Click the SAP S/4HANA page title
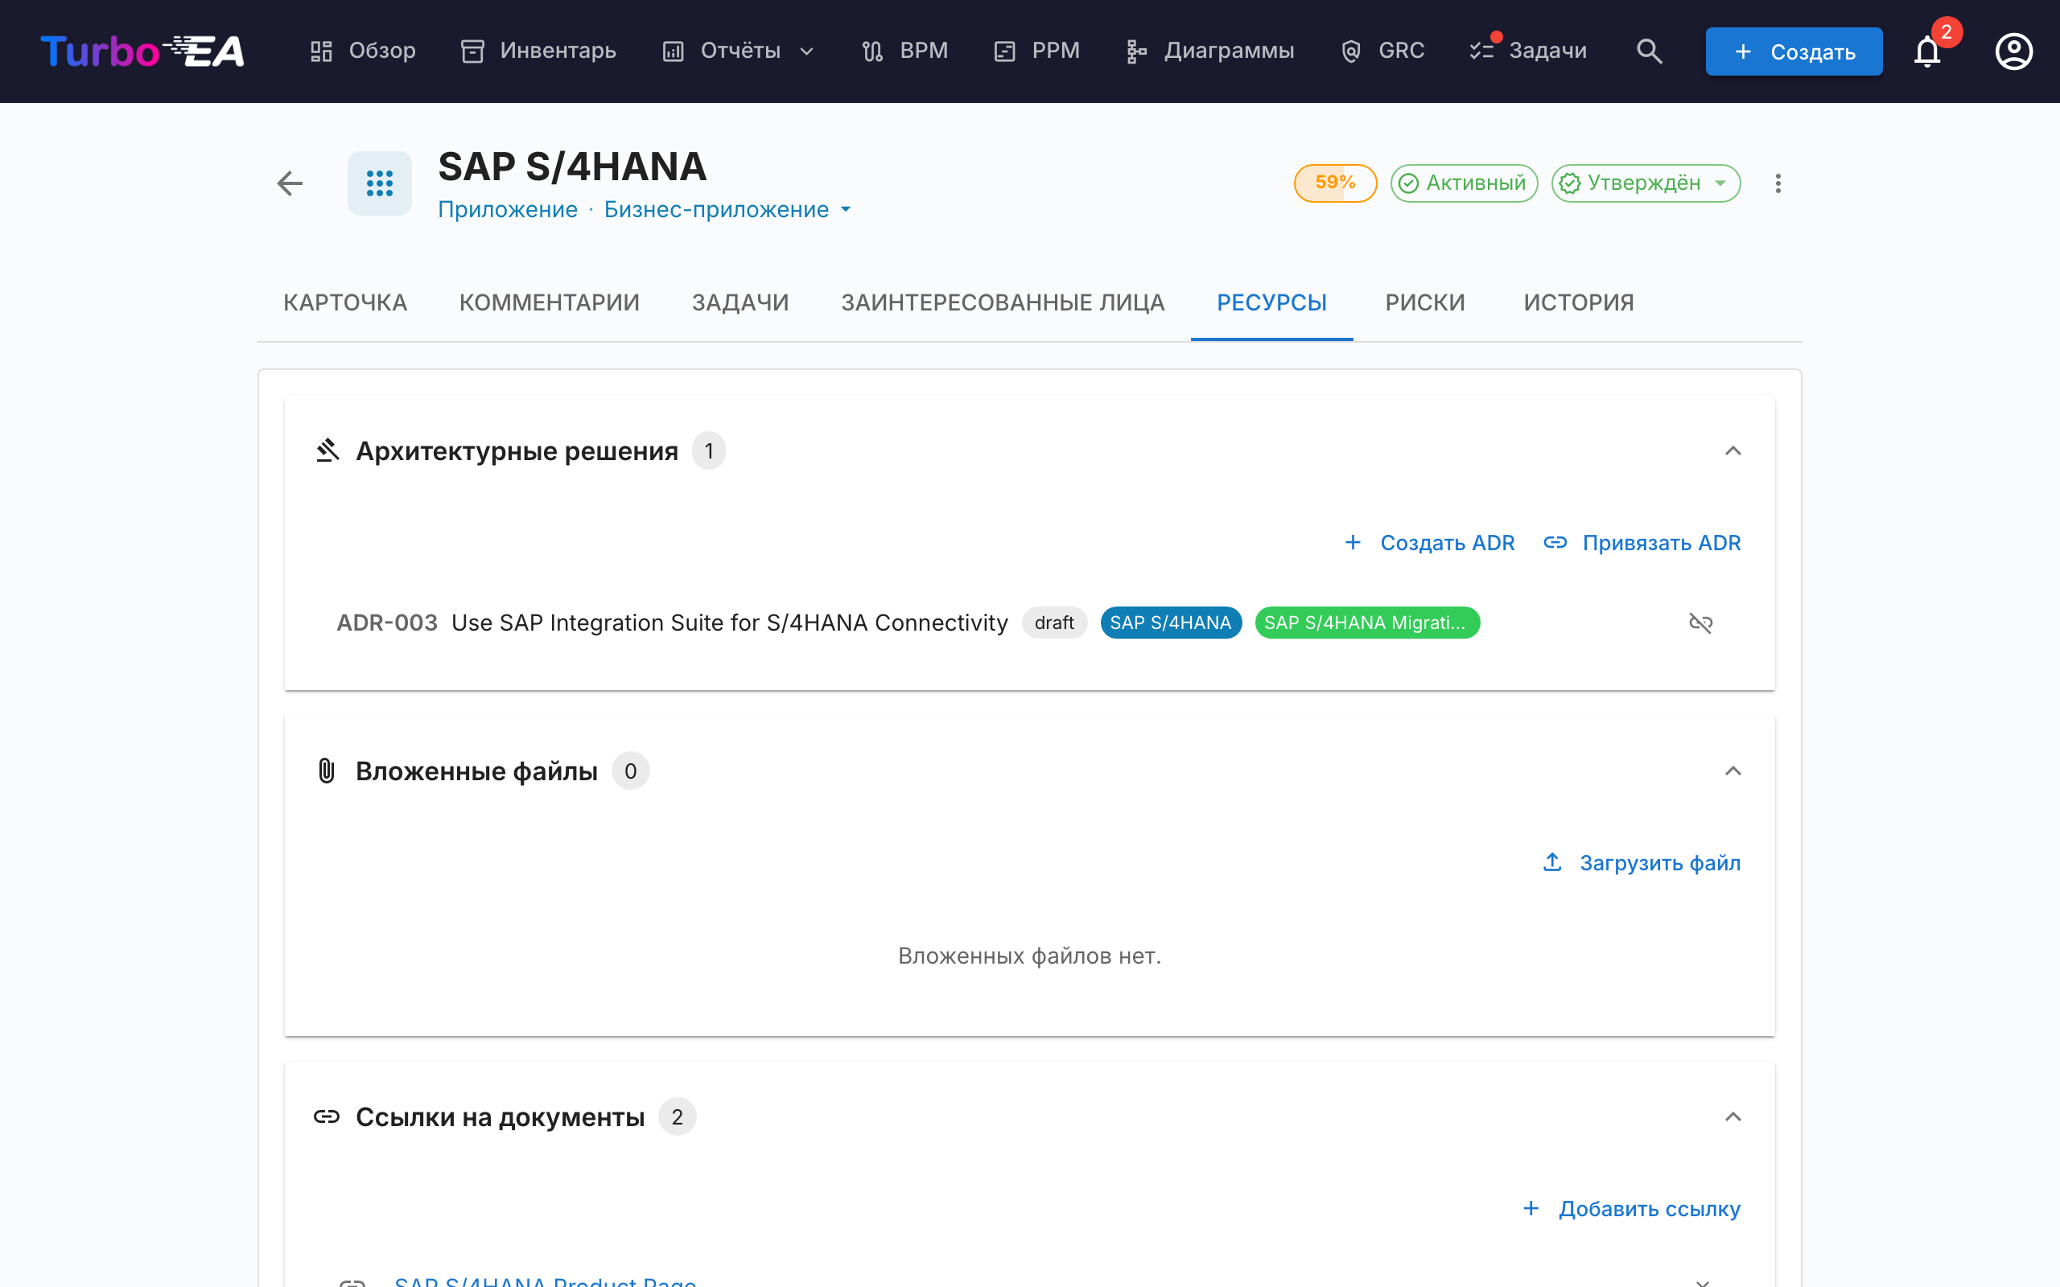This screenshot has width=2060, height=1287. coord(572,166)
